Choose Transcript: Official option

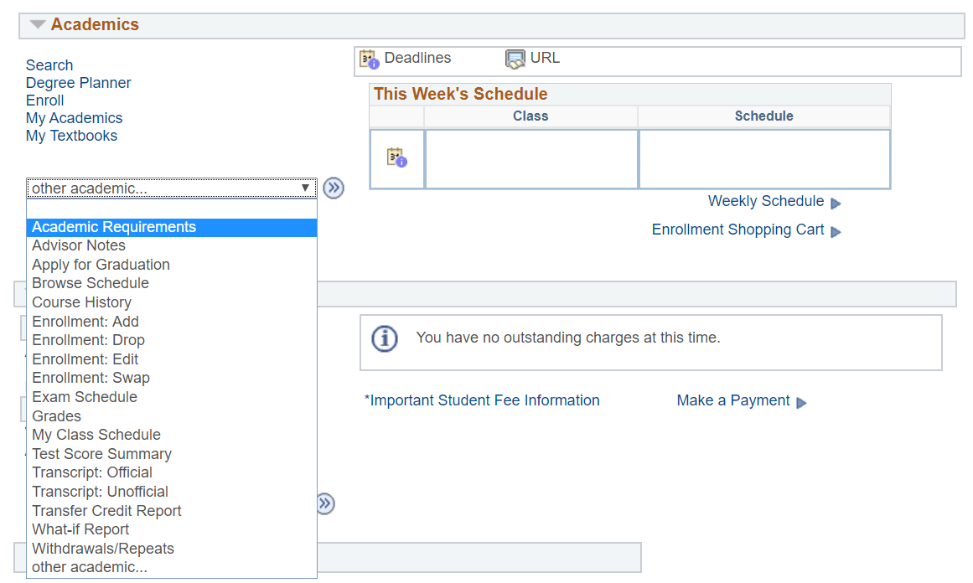(171, 472)
